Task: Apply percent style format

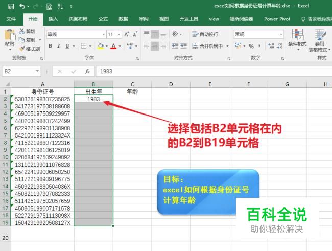Action: (251, 46)
